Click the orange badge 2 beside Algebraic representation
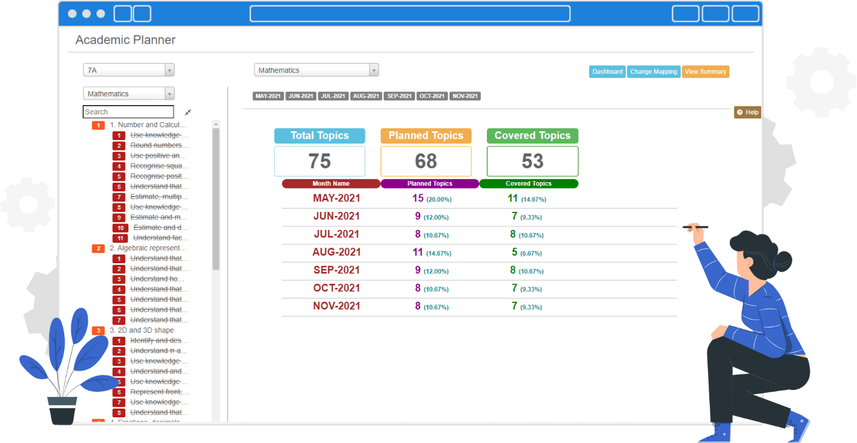 tap(97, 248)
